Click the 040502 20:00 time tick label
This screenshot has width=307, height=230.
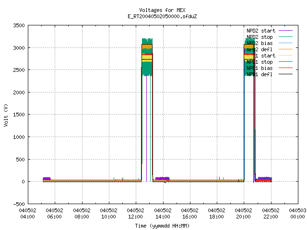pos(243,214)
